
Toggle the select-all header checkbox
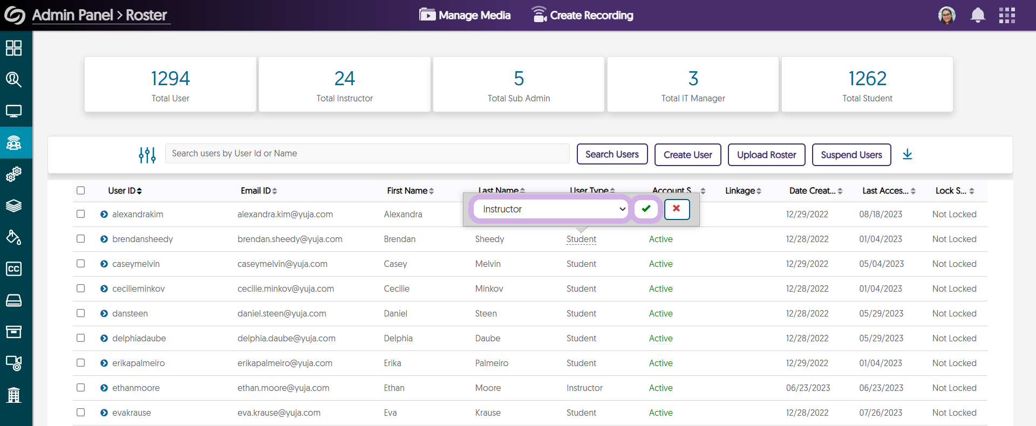point(81,190)
